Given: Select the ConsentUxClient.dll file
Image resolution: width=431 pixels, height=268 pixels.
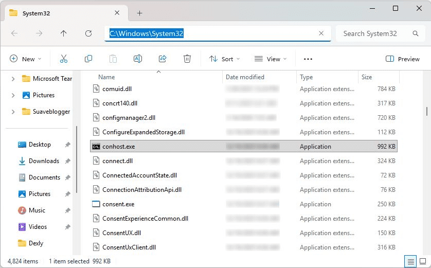Looking at the screenshot, I should coord(244,247).
